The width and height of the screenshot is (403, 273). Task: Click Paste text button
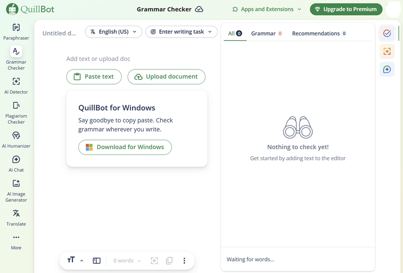94,77
